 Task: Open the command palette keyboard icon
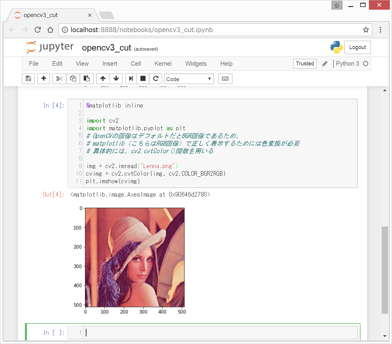(225, 79)
